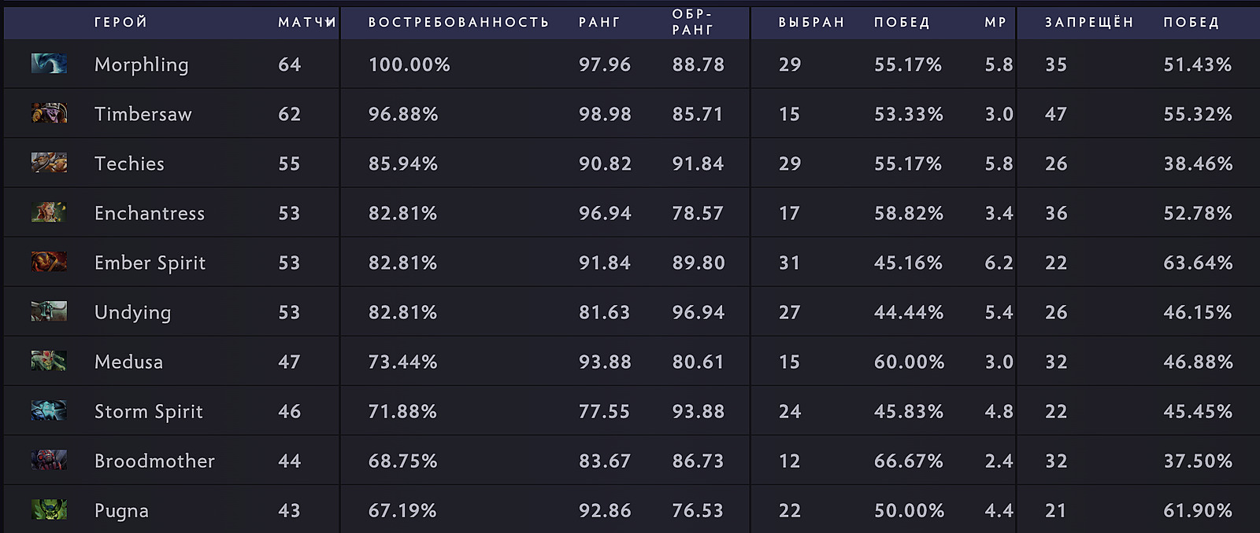The image size is (1260, 533).
Task: Click the Morphling hero portrait icon
Action: pos(49,64)
